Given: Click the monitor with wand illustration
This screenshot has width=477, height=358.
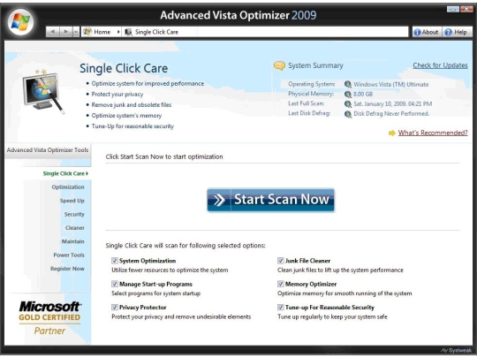Looking at the screenshot, I should click(x=43, y=91).
